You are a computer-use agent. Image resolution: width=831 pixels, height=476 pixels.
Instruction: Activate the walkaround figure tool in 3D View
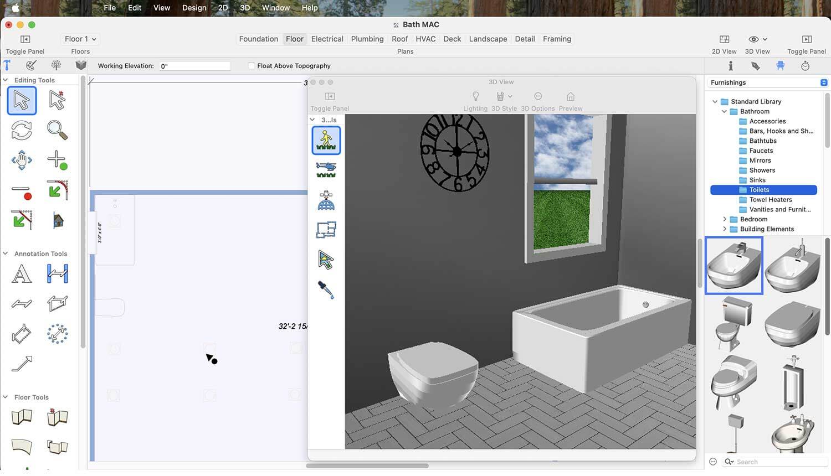point(326,141)
